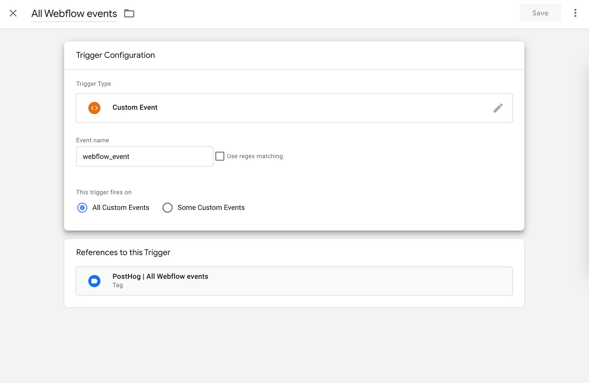This screenshot has width=589, height=383.
Task: Click the blue tag icon next to PostHog
Action: coord(94,281)
